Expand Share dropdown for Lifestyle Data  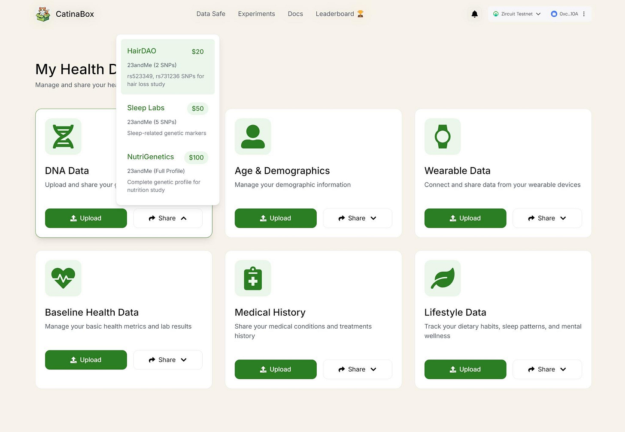(x=547, y=369)
